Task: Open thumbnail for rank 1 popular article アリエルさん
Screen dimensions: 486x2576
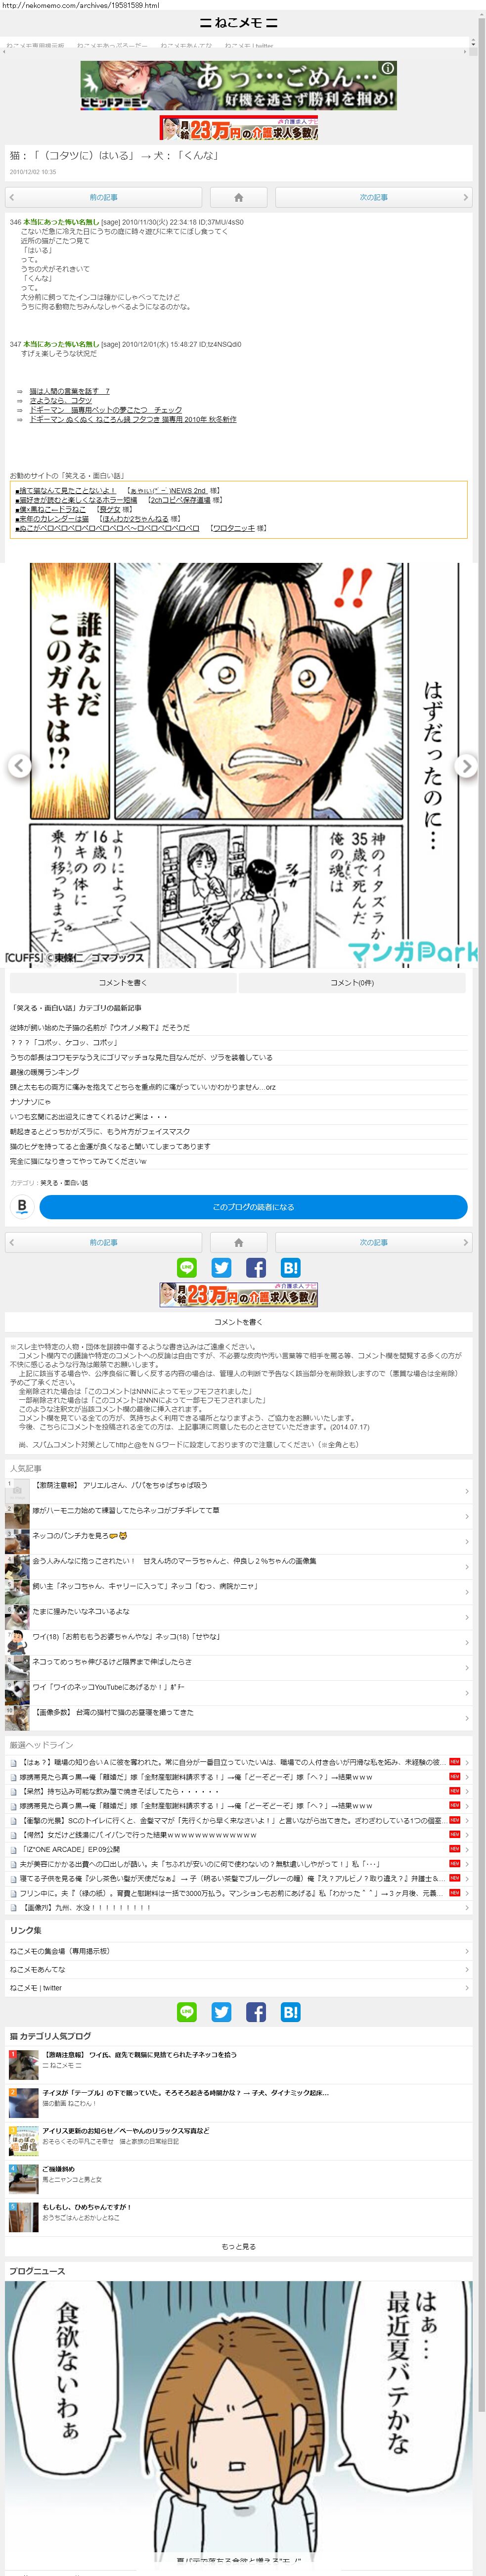Action: 17,1490
